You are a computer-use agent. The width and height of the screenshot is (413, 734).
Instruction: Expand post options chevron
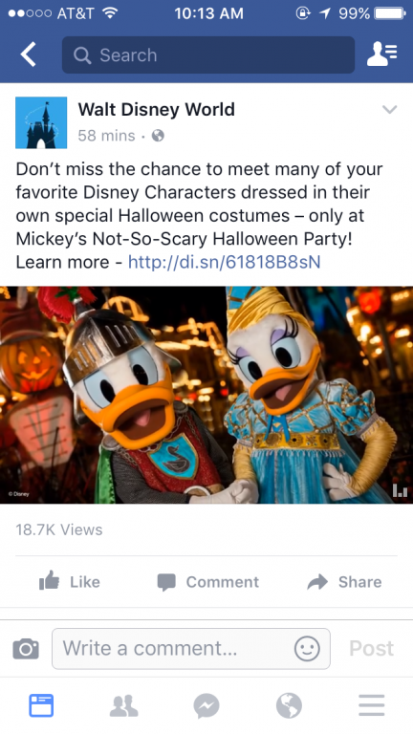point(390,110)
